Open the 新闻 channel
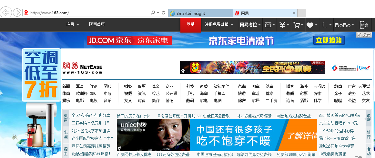 66,87
